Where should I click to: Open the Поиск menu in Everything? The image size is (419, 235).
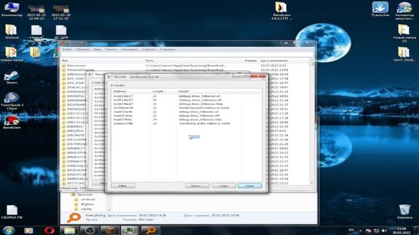pos(111,50)
